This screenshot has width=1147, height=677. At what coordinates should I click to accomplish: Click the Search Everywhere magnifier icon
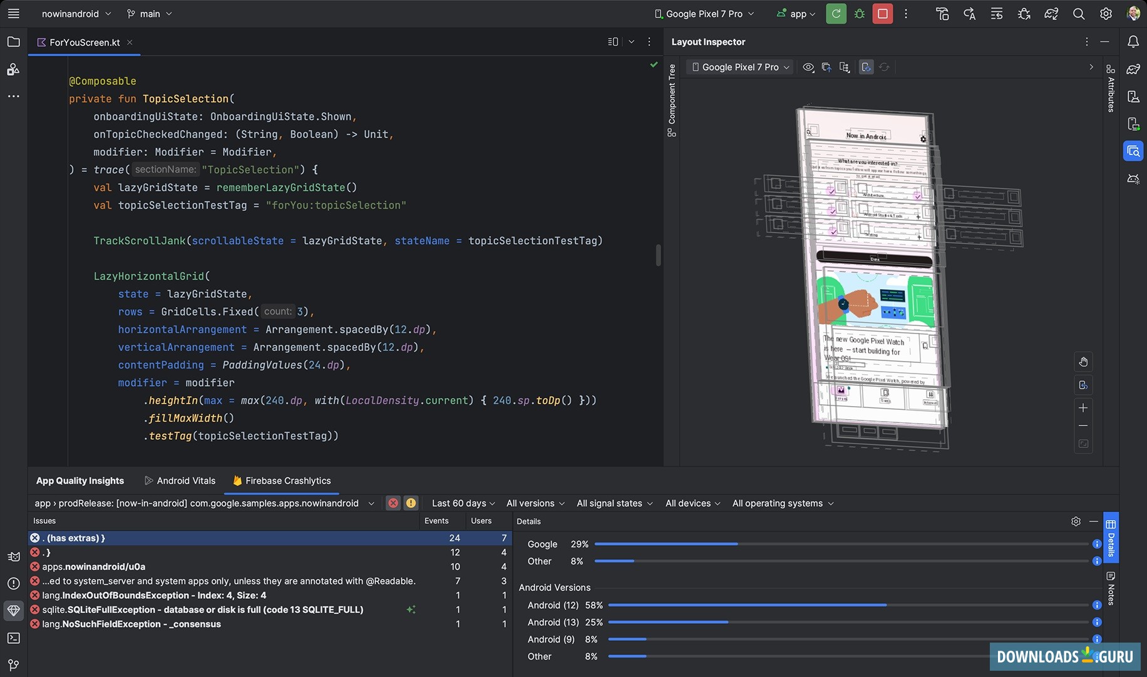[1078, 14]
